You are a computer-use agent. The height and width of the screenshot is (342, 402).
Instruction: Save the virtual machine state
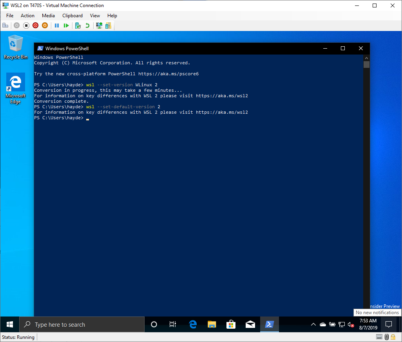pyautogui.click(x=45, y=25)
